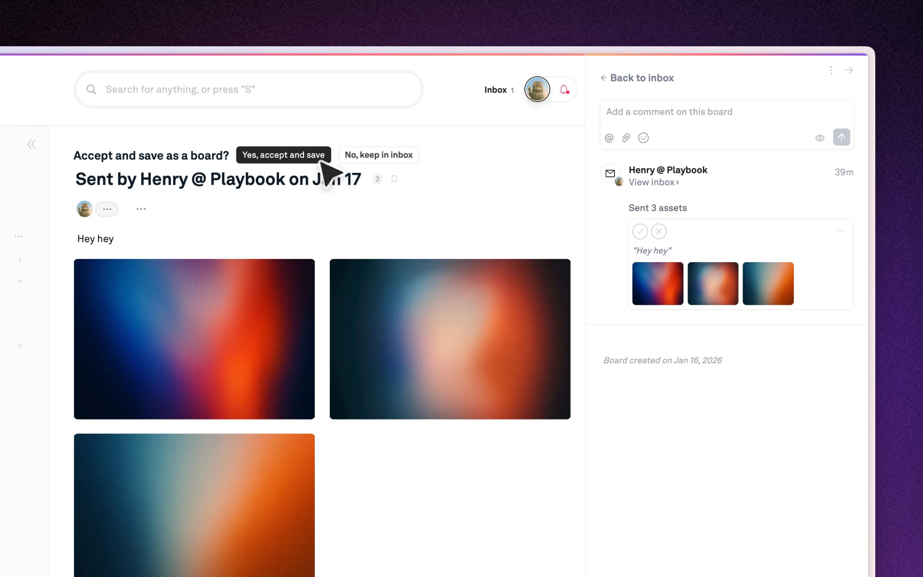Viewport: 923px width, 577px height.
Task: Click the paperclip attachment icon
Action: coord(626,138)
